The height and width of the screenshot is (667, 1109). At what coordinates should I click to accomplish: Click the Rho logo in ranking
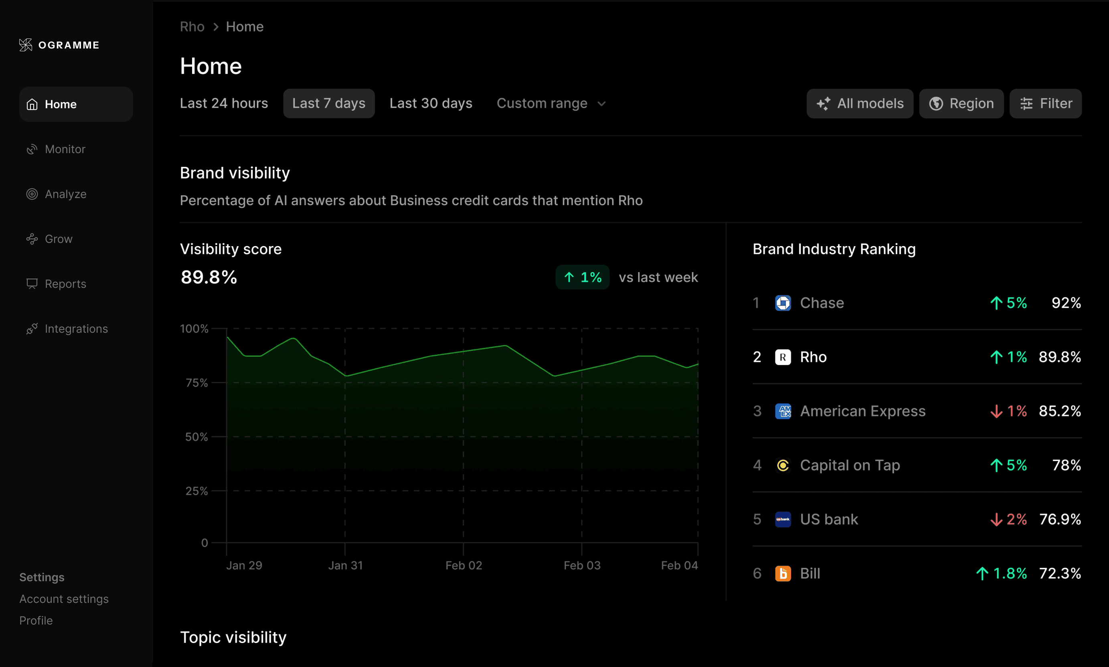click(783, 357)
